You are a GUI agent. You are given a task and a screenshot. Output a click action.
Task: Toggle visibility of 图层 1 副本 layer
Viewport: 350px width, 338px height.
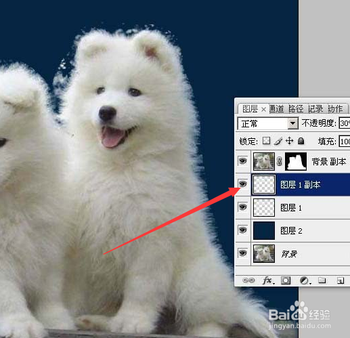pos(242,184)
